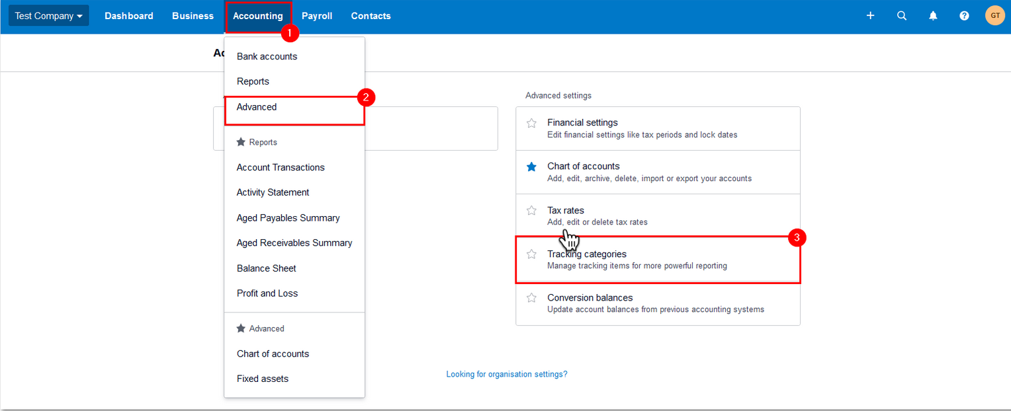The width and height of the screenshot is (1011, 411).
Task: Click the plus (create new) icon
Action: tap(870, 16)
